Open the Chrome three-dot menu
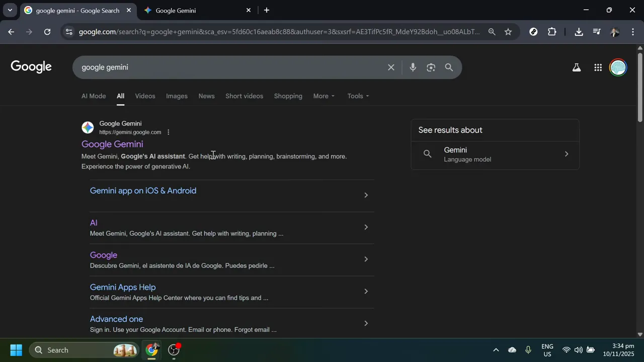This screenshot has height=362, width=644. point(632,32)
